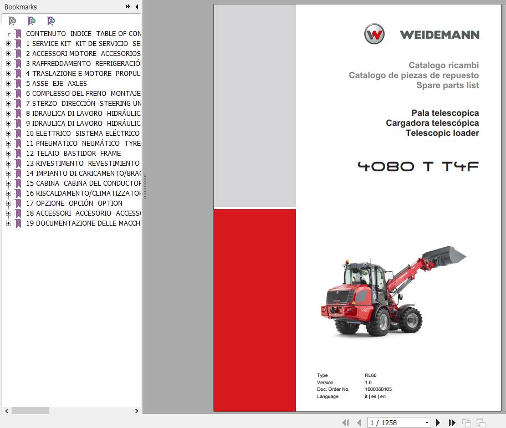Expand the 2 ACCESSORI MOTORE bookmark
Image resolution: width=506 pixels, height=428 pixels.
pyautogui.click(x=8, y=54)
